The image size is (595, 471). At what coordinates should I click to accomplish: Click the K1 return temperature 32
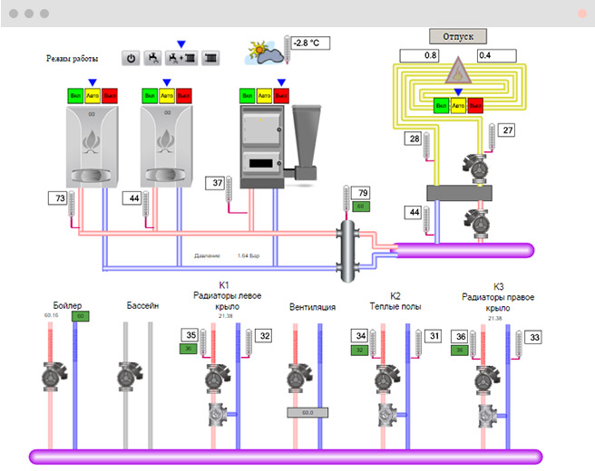coord(263,336)
